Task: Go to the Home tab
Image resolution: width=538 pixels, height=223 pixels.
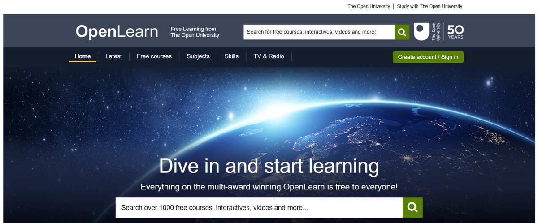Action: click(x=82, y=56)
